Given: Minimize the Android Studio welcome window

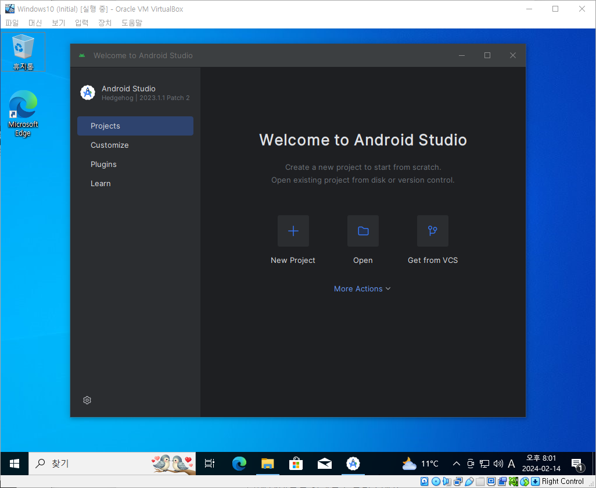Looking at the screenshot, I should coord(462,56).
